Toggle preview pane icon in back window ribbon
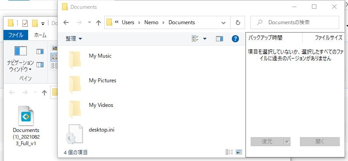Image resolution: width=348 pixels, height=161 pixels. click(40, 51)
